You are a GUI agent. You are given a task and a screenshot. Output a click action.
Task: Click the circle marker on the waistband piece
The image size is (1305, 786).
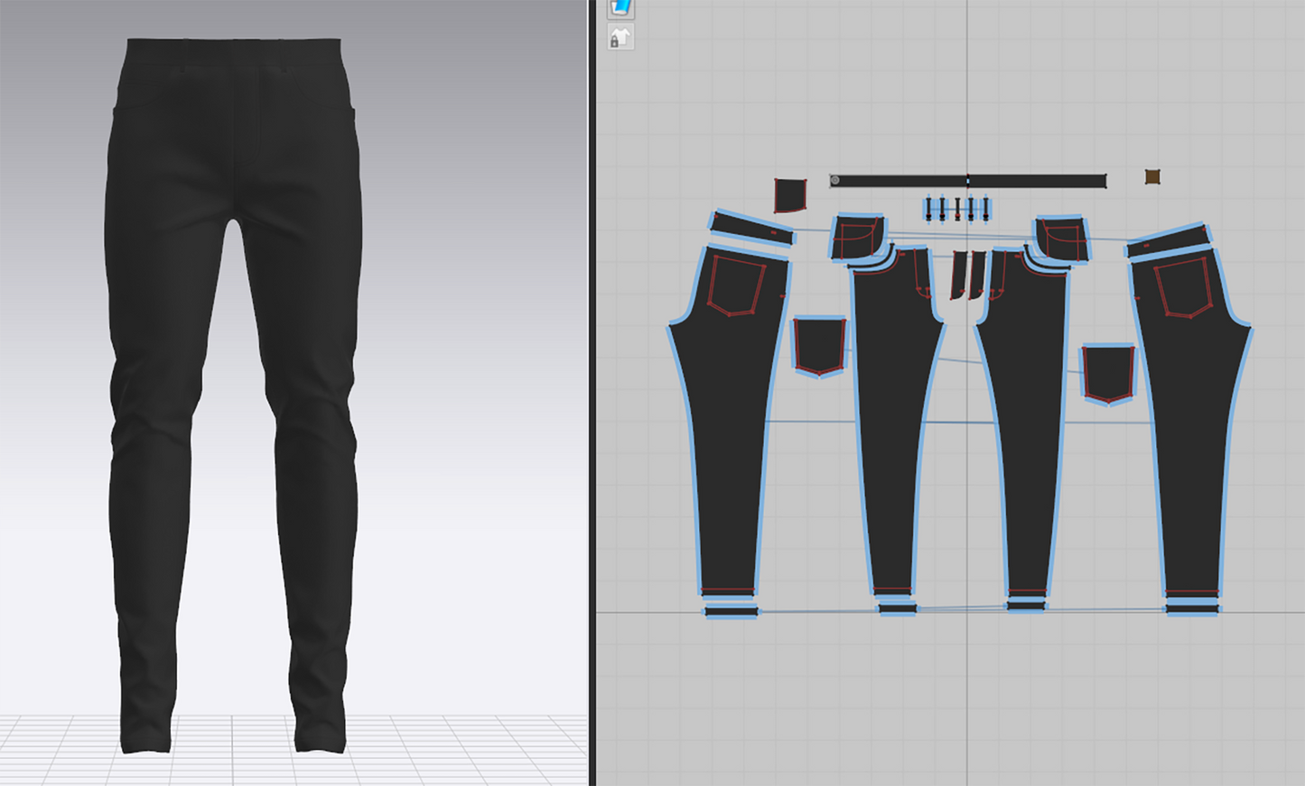(x=835, y=181)
